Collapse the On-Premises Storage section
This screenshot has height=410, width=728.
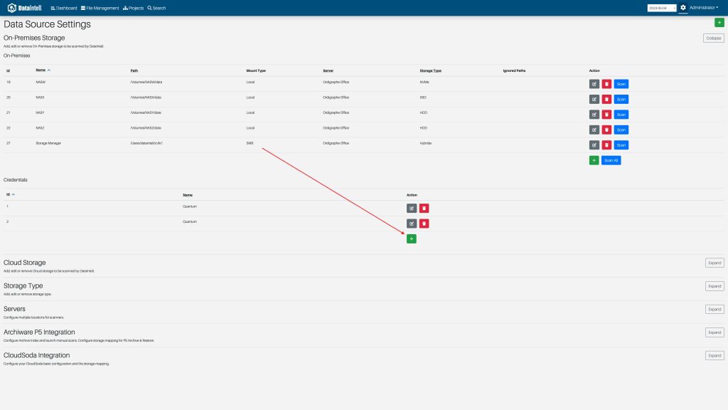tap(714, 38)
